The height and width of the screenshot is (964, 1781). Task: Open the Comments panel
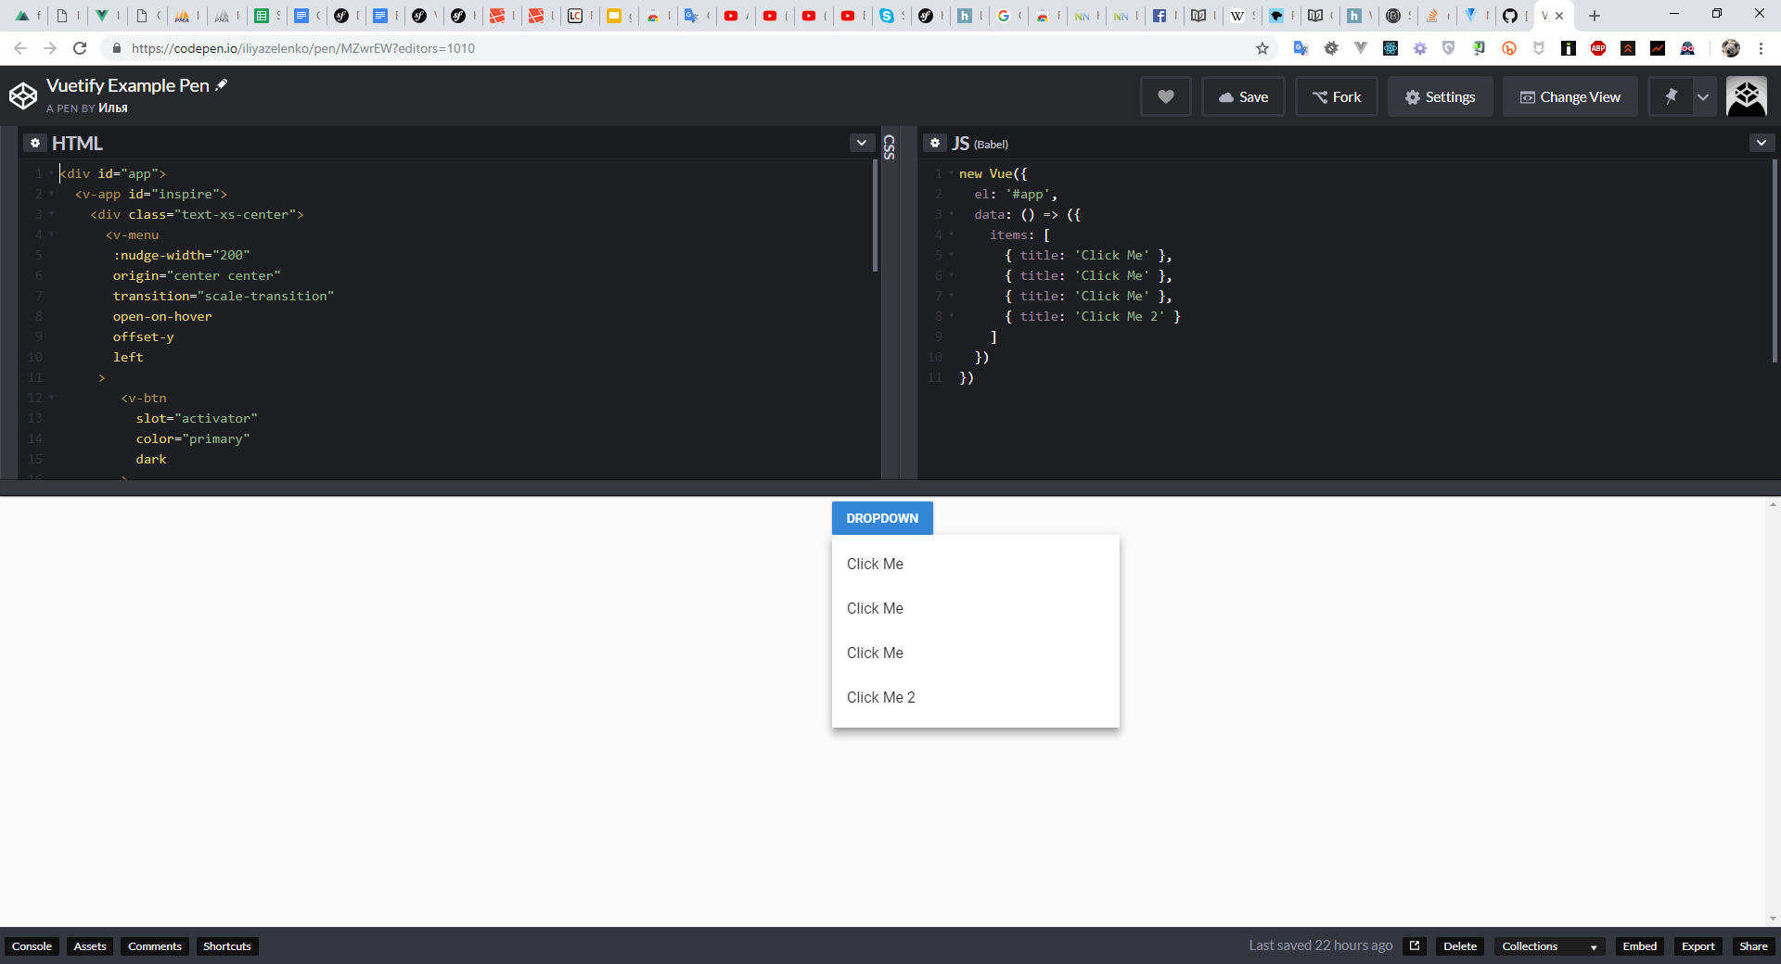pos(155,946)
